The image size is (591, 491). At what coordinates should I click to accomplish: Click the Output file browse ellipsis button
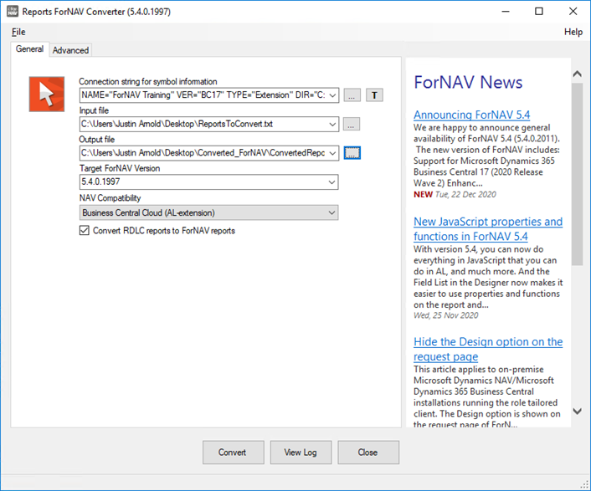[x=352, y=153]
